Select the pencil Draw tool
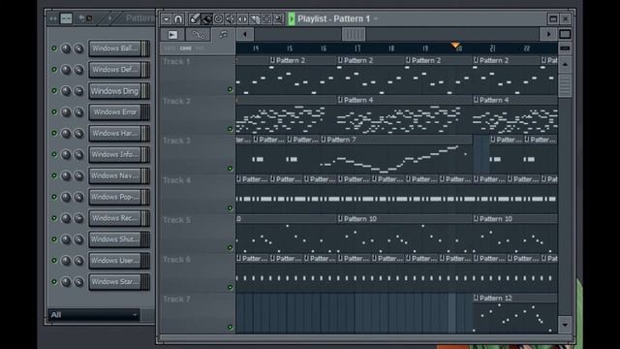 (194, 18)
